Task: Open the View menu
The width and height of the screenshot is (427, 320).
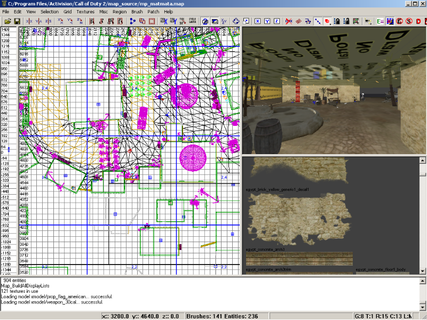Action: [31, 12]
